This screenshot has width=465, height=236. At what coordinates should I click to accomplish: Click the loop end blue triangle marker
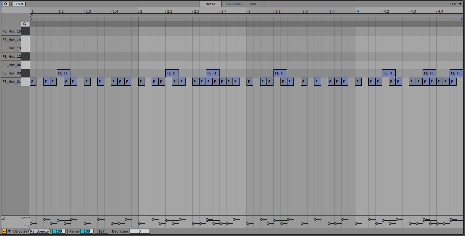pyautogui.click(x=462, y=19)
